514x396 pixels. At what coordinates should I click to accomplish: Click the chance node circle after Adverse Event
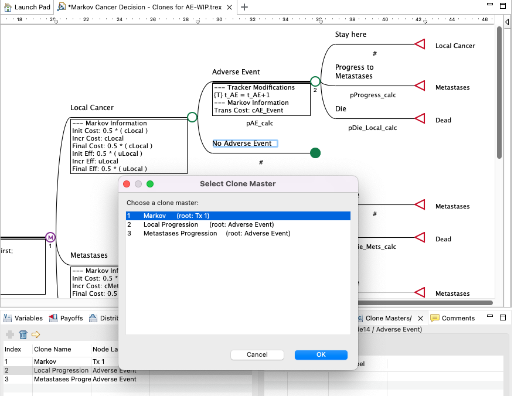click(315, 81)
